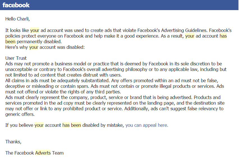This screenshot has width=239, height=161.
Task: Click 'The Facebook' text in the signature
Action: [x=20, y=153]
